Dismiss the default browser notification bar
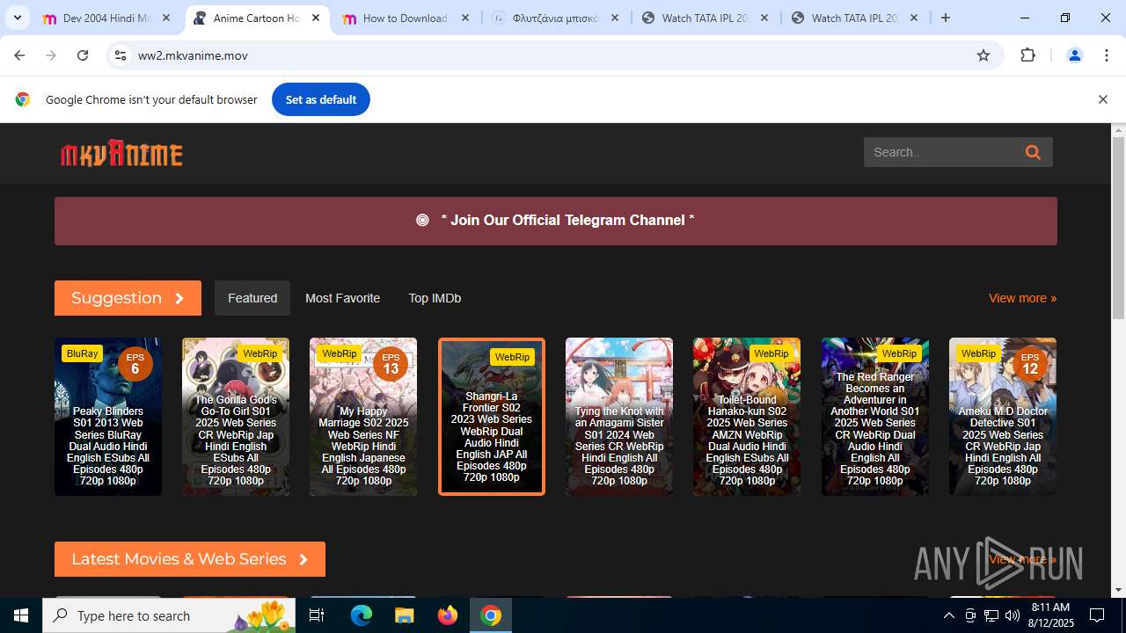 (x=1102, y=99)
